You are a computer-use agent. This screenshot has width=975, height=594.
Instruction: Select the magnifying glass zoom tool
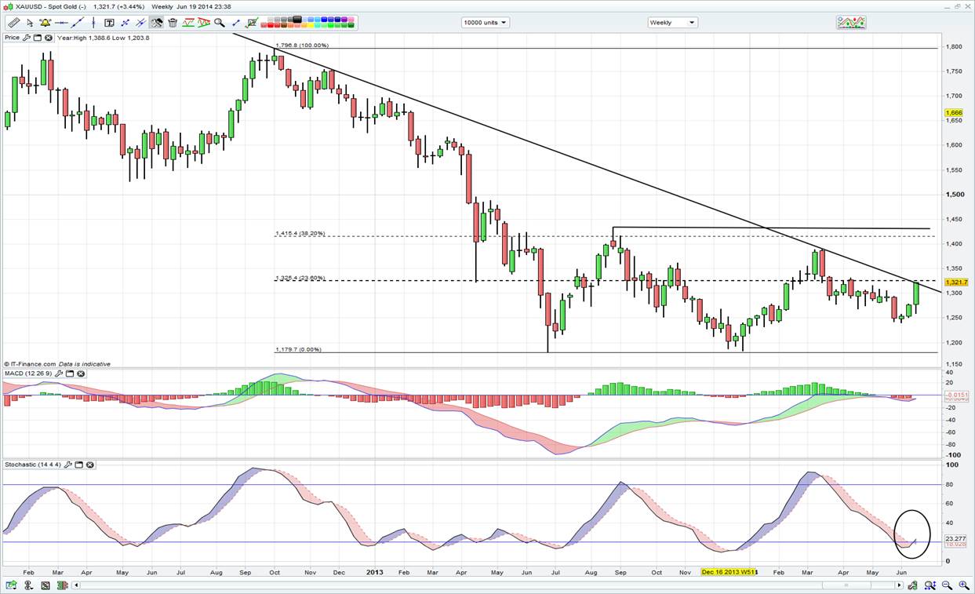[220, 23]
